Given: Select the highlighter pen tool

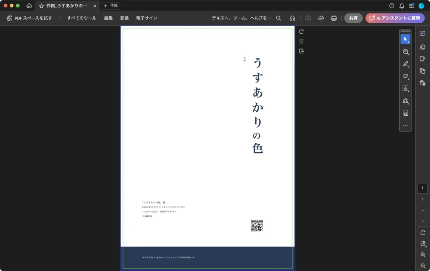Looking at the screenshot, I should click(x=405, y=64).
